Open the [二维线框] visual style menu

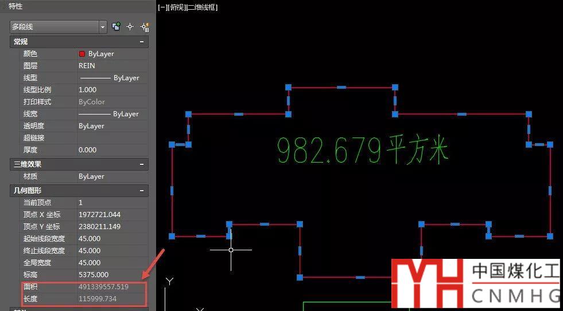tap(203, 7)
